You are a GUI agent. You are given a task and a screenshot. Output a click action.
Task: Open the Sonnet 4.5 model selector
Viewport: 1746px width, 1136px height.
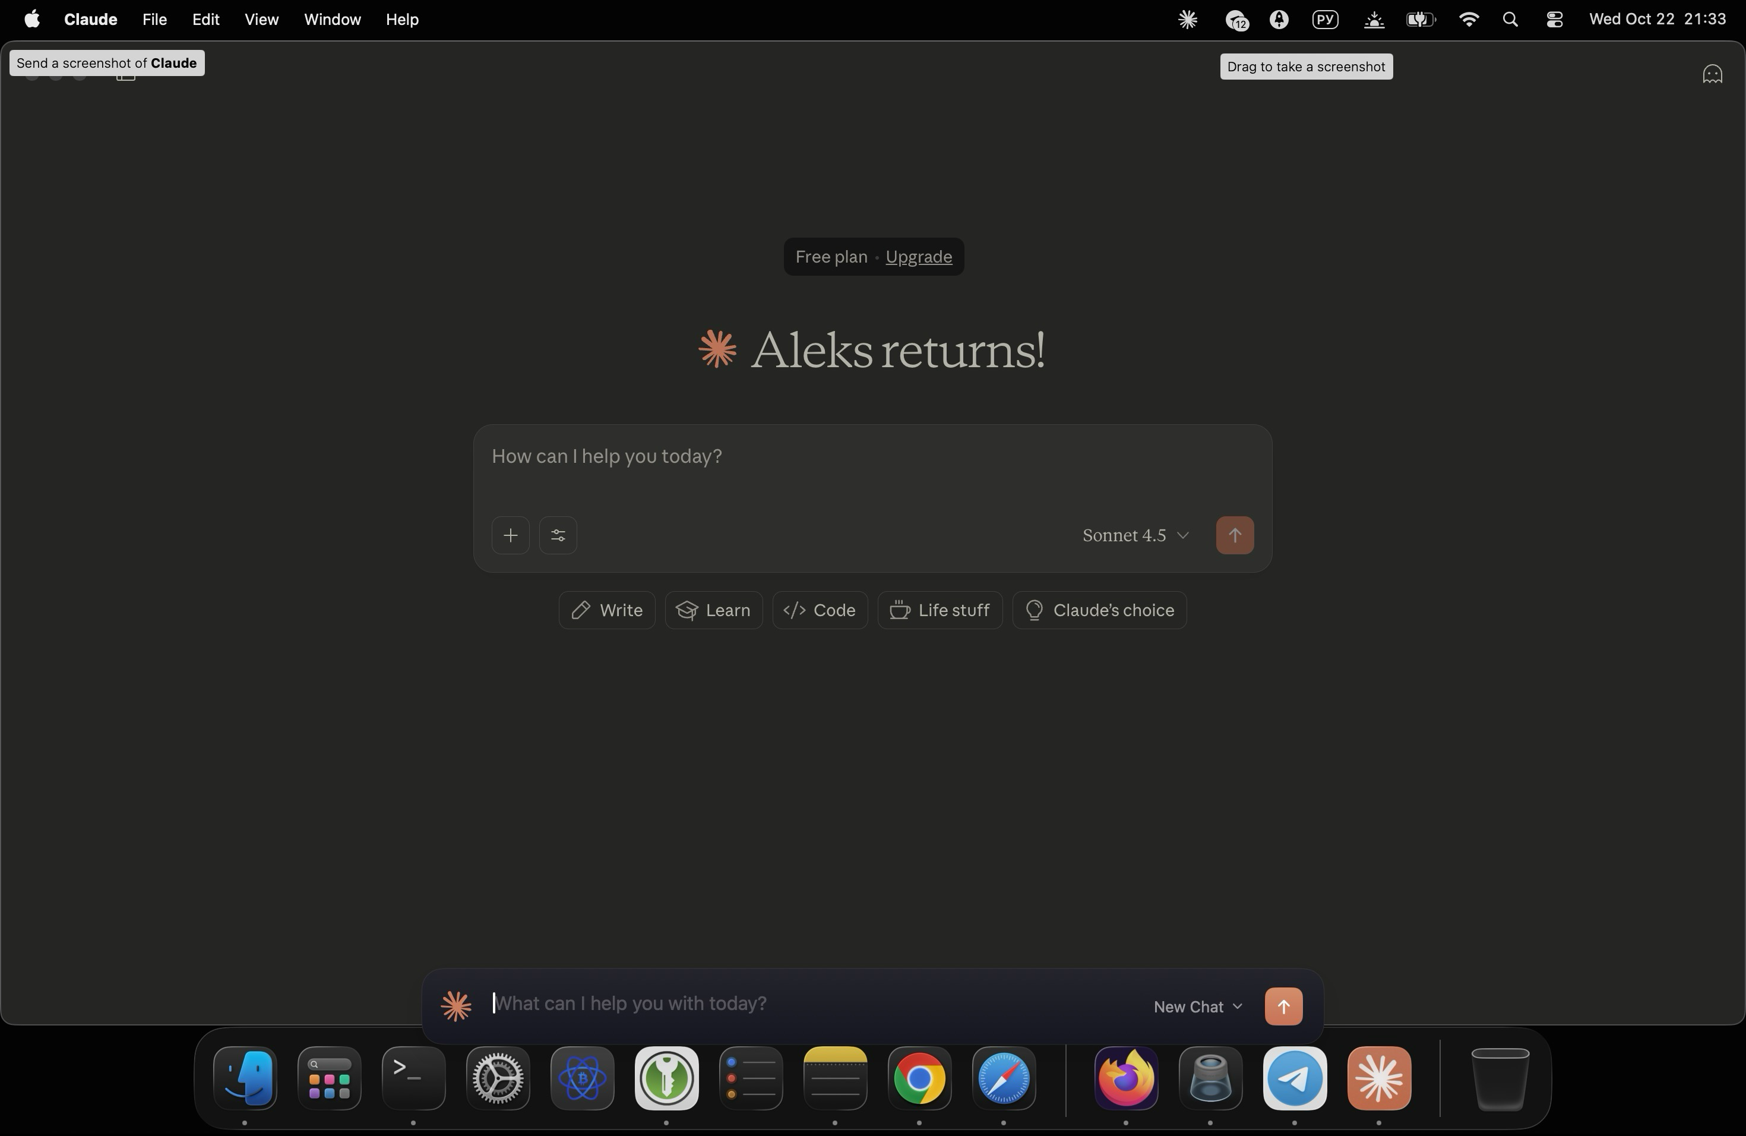(1134, 535)
